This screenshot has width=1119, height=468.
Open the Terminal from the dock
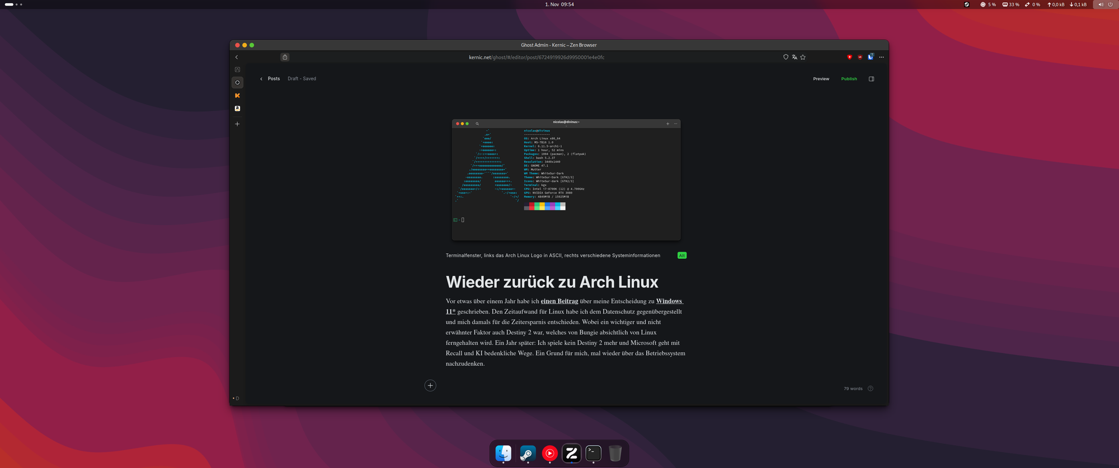[x=594, y=453]
